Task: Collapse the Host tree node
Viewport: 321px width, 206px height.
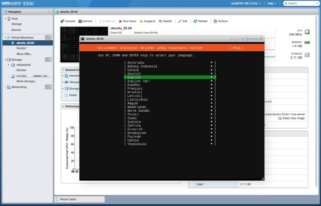Action: 5,18
